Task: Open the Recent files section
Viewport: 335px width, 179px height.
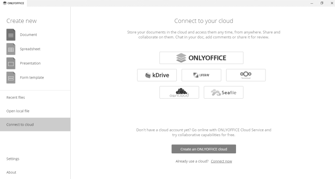Action: point(35,97)
